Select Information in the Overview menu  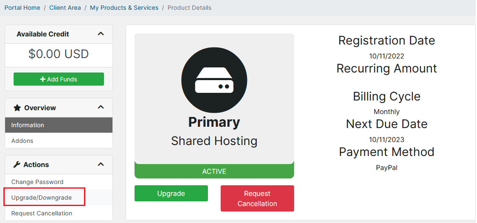(28, 125)
